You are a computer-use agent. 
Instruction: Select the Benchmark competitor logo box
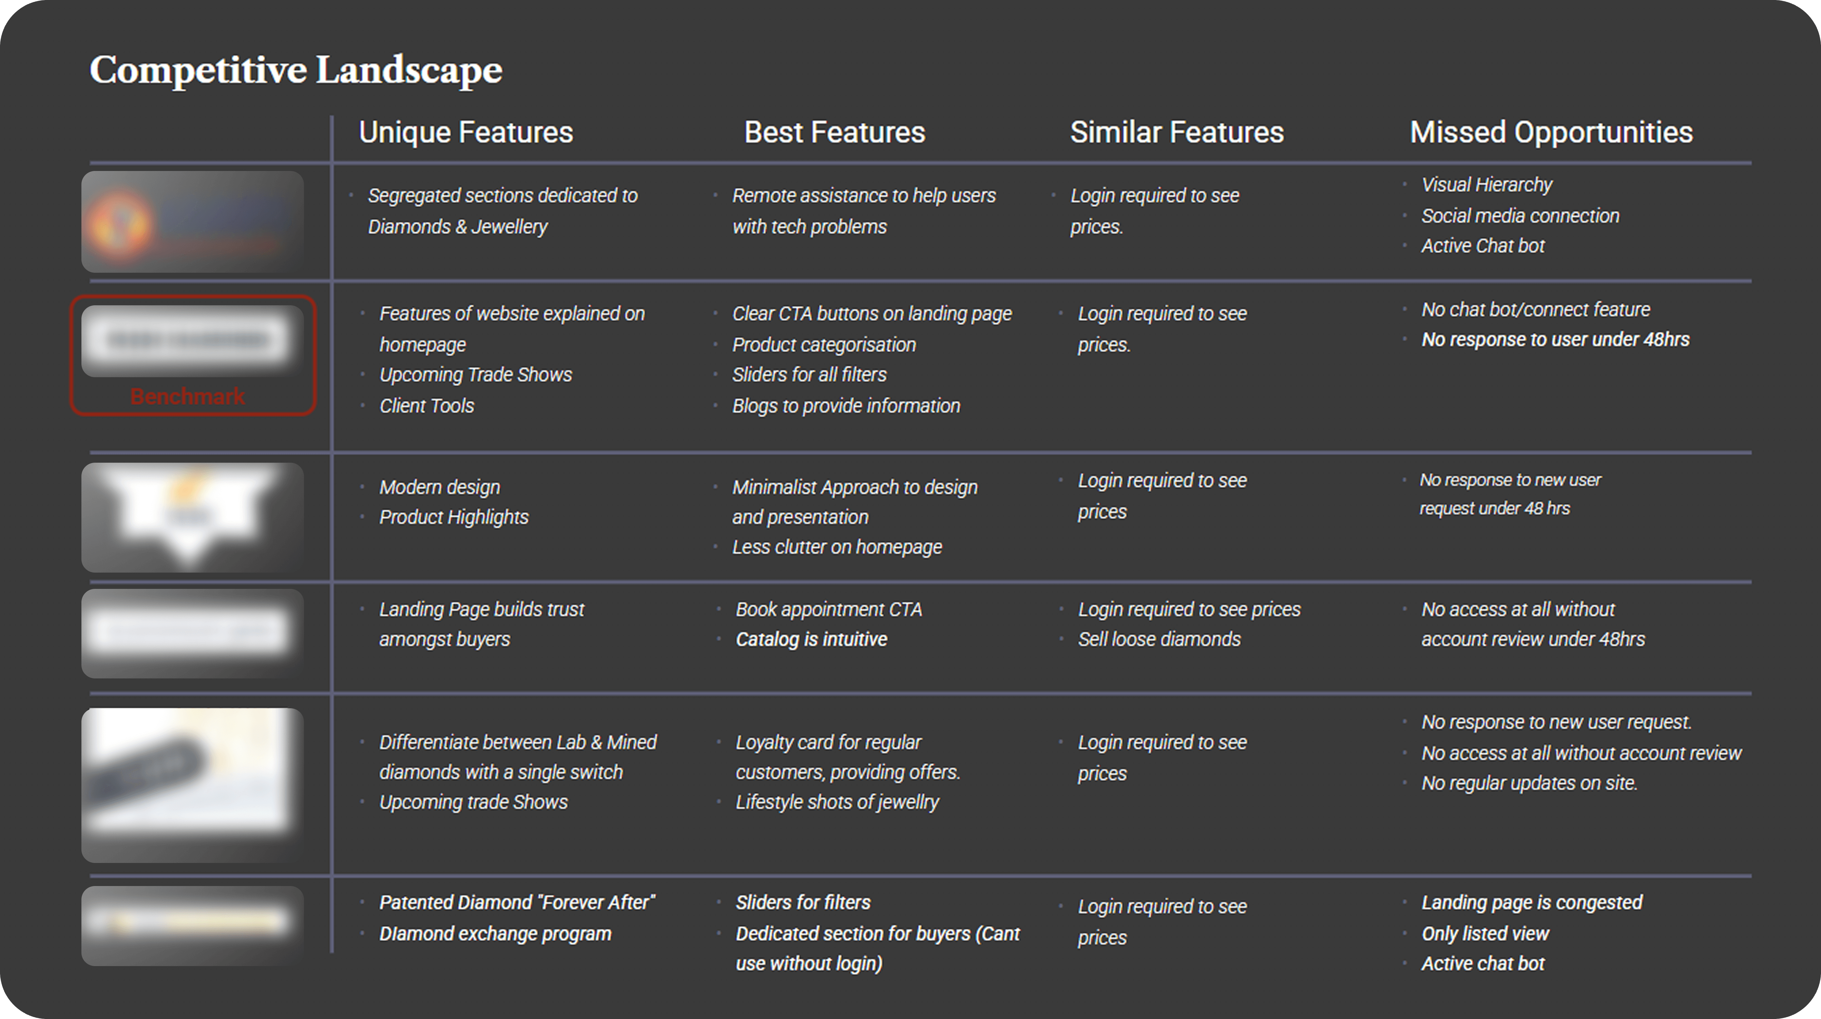point(192,355)
